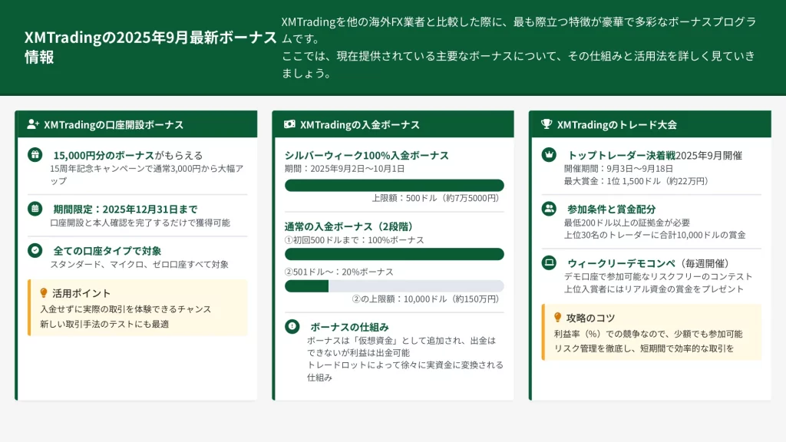Click the lightbulb icon next to 攻略のコツ
786x442 pixels.
click(x=558, y=318)
